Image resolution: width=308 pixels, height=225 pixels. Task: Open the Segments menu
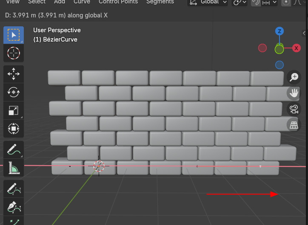point(160,2)
